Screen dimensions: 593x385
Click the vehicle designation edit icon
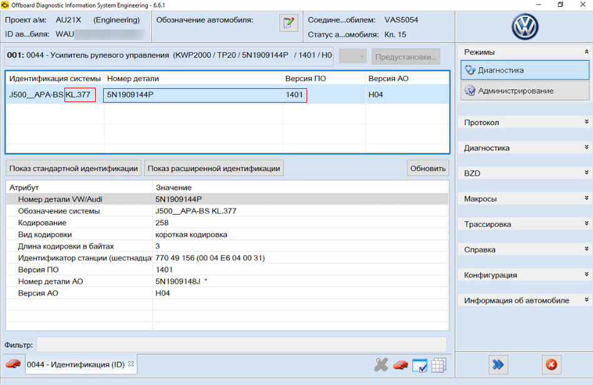[x=288, y=23]
